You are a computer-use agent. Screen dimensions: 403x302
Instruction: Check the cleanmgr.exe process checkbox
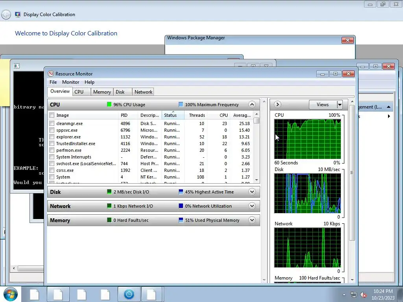coord(52,123)
